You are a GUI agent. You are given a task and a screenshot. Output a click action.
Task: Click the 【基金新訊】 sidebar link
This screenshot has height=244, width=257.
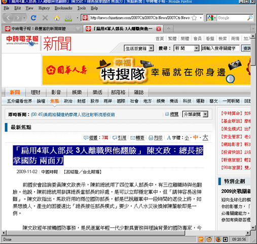232,121
